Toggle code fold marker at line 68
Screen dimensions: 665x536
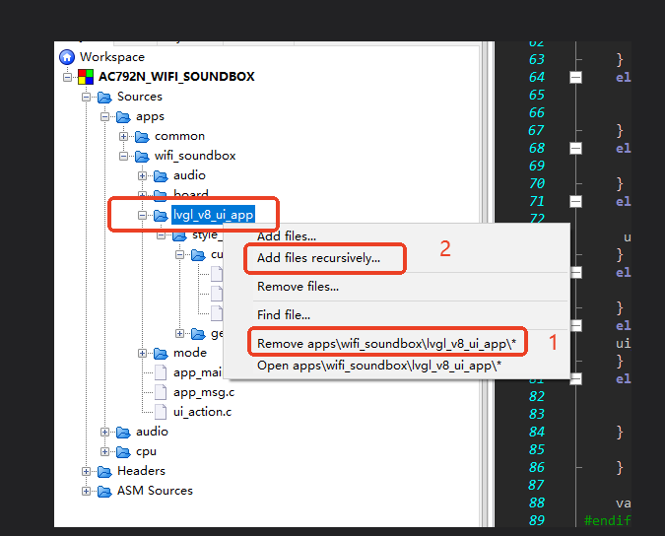pos(575,148)
